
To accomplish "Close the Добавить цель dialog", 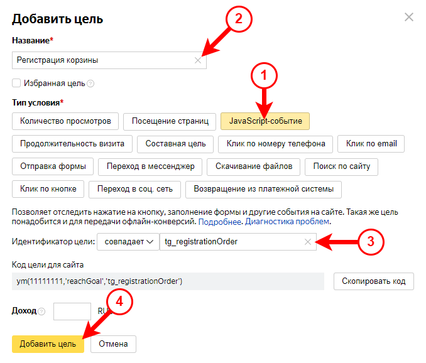I will [409, 17].
